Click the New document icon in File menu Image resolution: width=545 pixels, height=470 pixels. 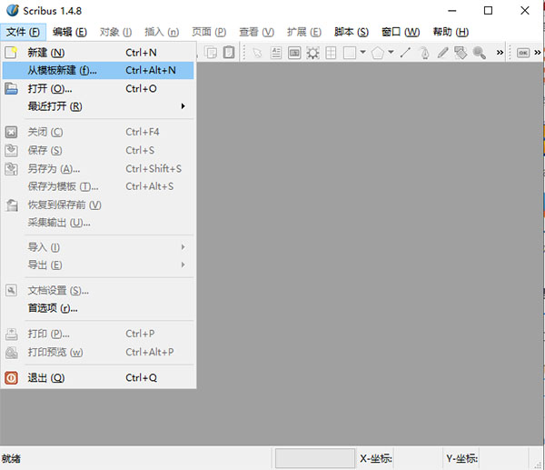pos(11,53)
